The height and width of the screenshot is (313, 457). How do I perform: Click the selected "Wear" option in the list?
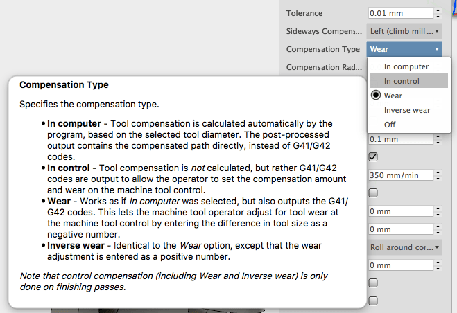coord(393,96)
